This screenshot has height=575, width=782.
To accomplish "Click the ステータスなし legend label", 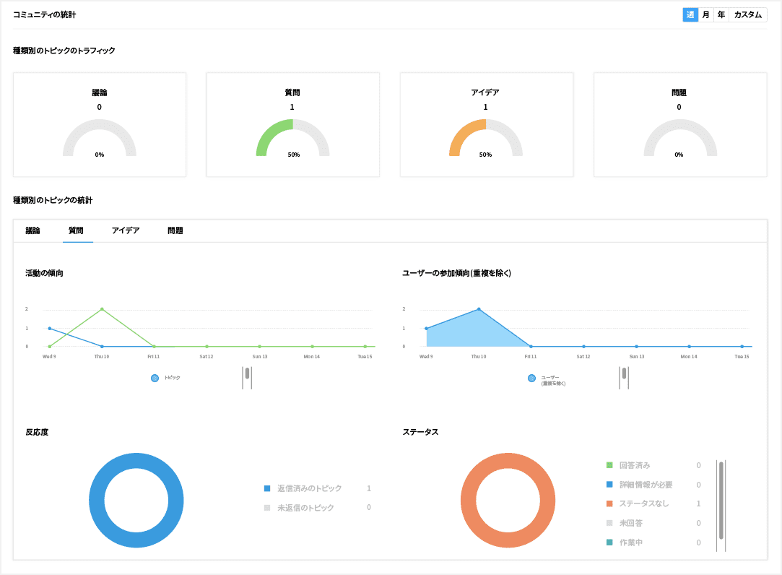I will pos(644,503).
